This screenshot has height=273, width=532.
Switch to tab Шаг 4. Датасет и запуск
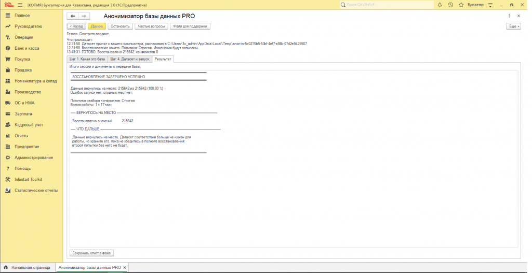click(129, 59)
